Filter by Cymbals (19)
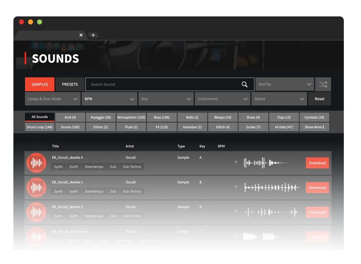The height and width of the screenshot is (264, 361). (314, 117)
